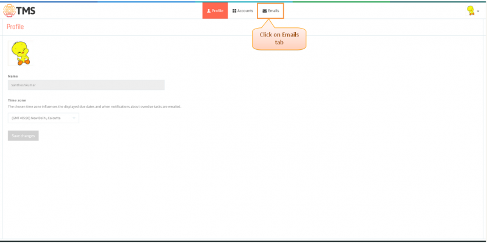Image resolution: width=487 pixels, height=243 pixels.
Task: Click the grid icon beside Accounts
Action: point(234,11)
